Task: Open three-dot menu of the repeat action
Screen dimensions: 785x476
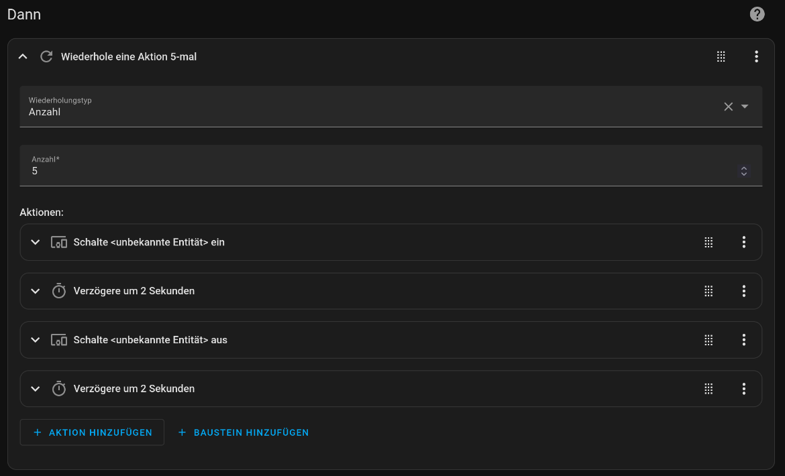Action: click(756, 57)
